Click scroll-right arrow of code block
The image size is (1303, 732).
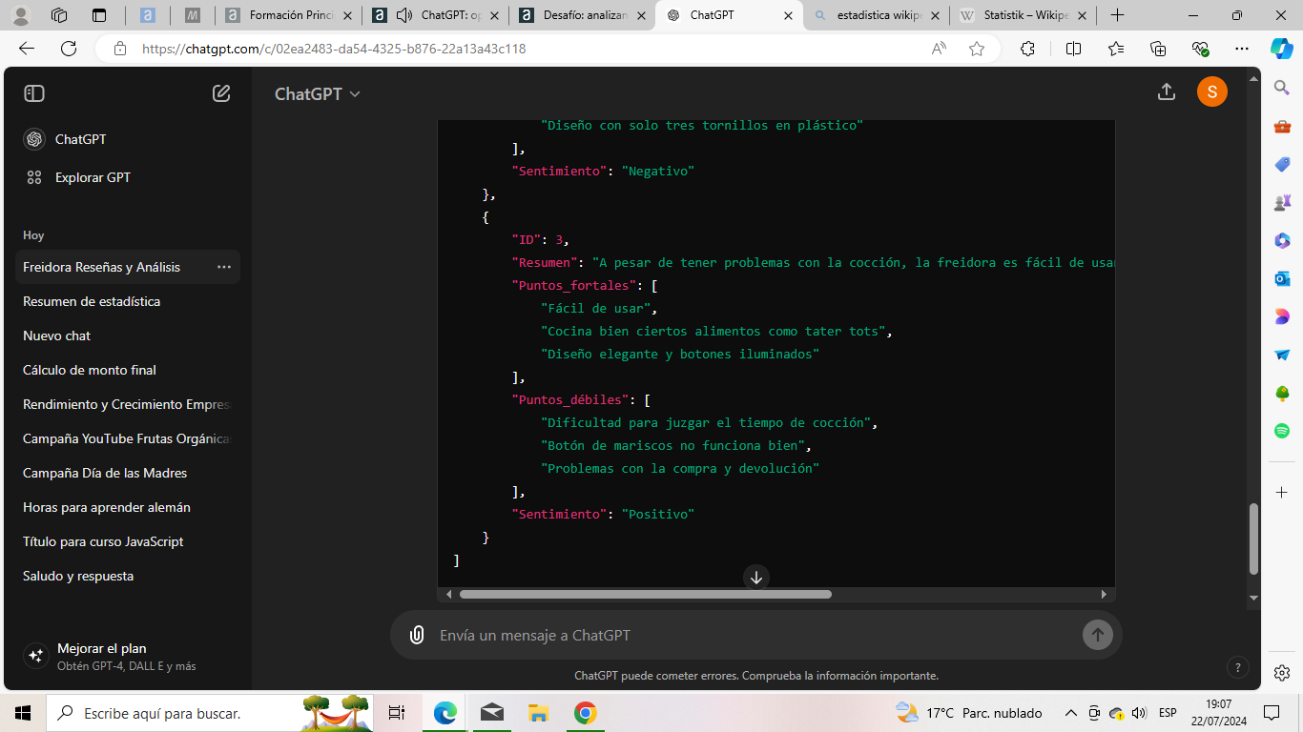click(1104, 594)
